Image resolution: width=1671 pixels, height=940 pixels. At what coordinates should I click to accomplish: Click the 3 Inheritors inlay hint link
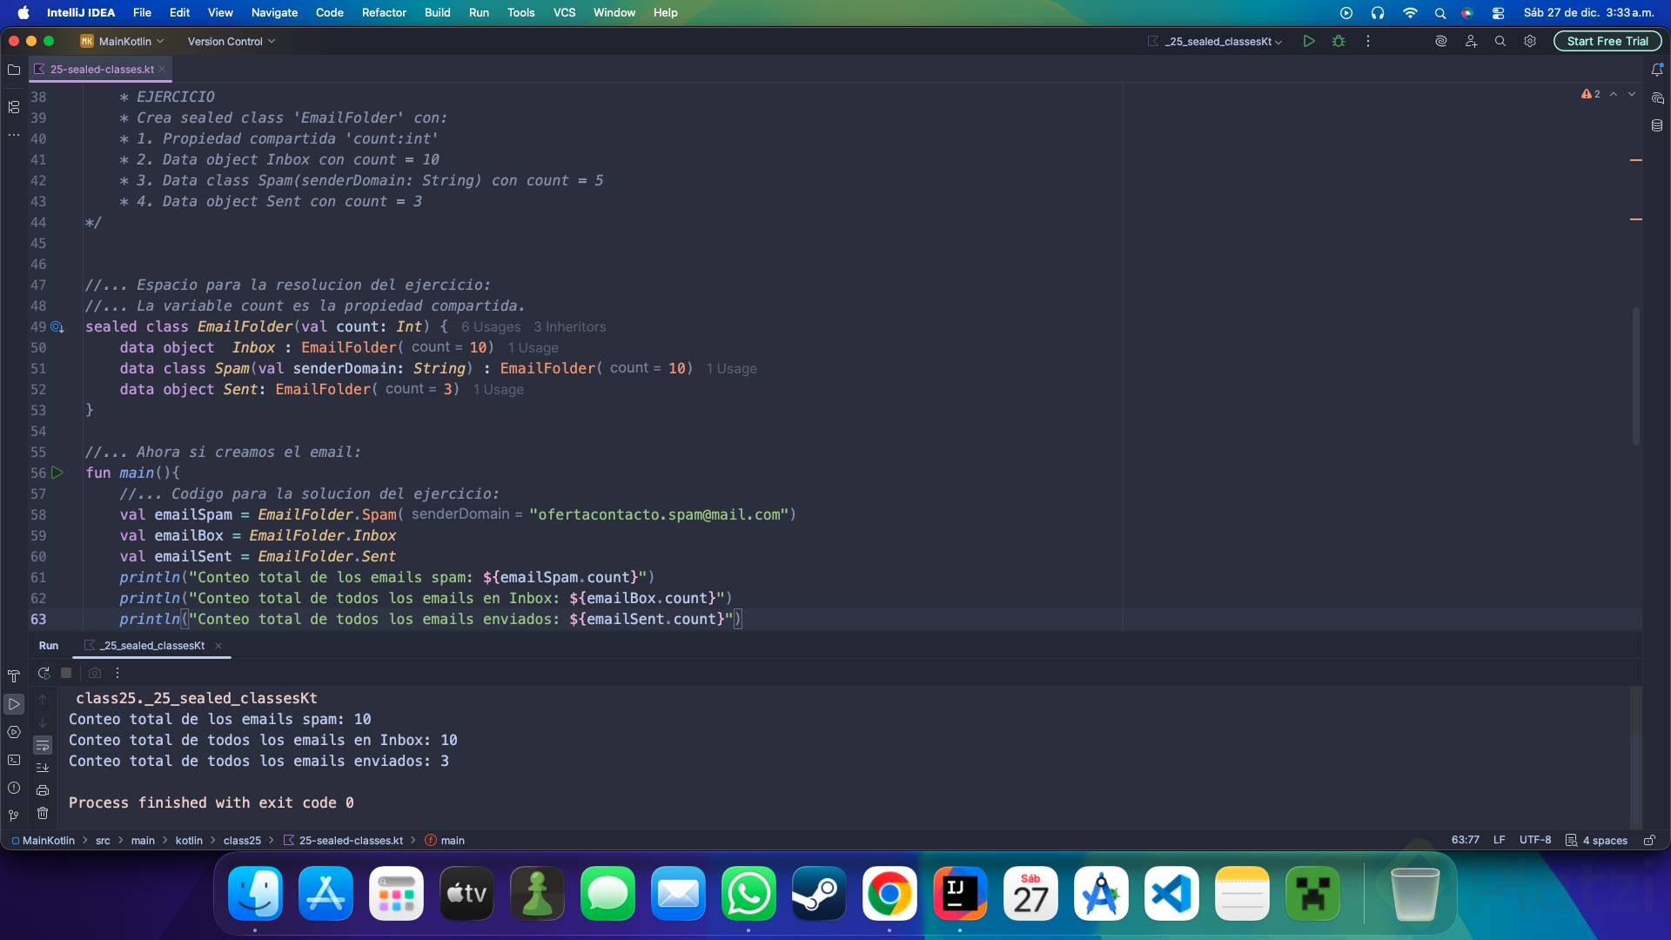[x=569, y=327]
